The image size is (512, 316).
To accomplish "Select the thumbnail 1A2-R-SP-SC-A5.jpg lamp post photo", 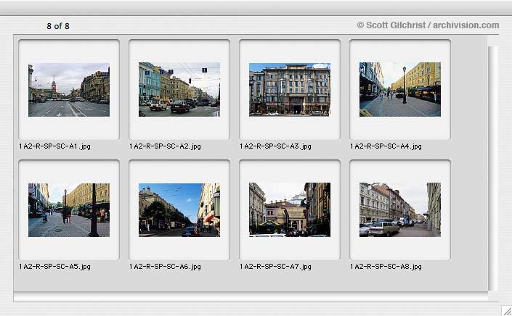I will pyautogui.click(x=69, y=210).
